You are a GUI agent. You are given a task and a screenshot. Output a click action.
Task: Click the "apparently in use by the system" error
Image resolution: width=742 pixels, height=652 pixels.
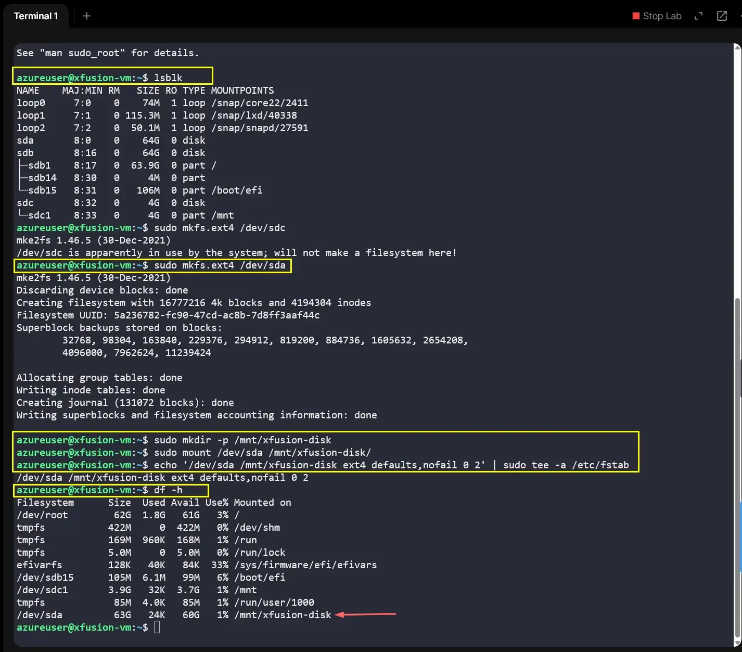pos(237,253)
